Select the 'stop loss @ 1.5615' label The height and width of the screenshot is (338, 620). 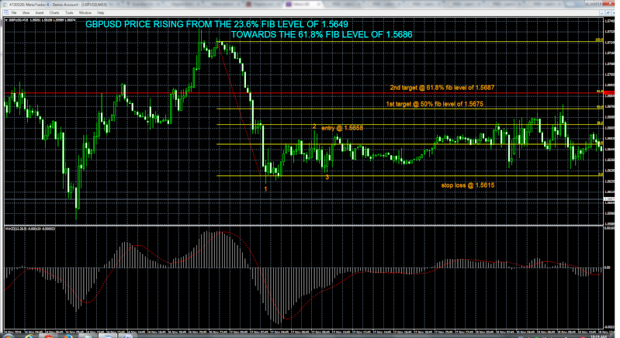click(x=468, y=185)
